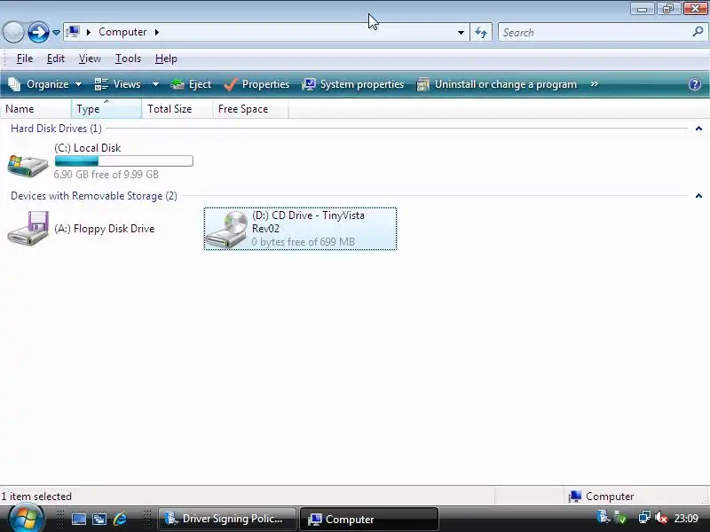Click the C: drive usage bar
Screen dimensions: 710x532
click(x=123, y=161)
